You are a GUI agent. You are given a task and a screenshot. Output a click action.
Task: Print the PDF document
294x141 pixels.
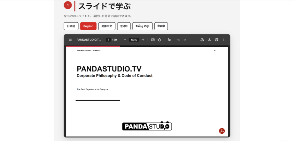click(217, 40)
